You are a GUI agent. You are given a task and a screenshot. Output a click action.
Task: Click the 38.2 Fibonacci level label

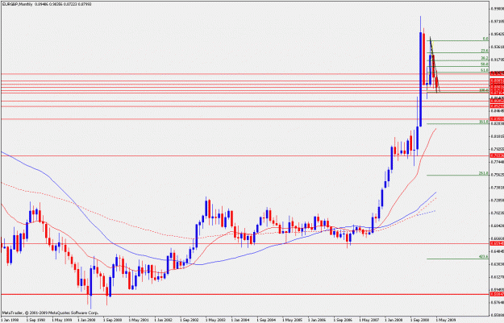[x=485, y=58]
